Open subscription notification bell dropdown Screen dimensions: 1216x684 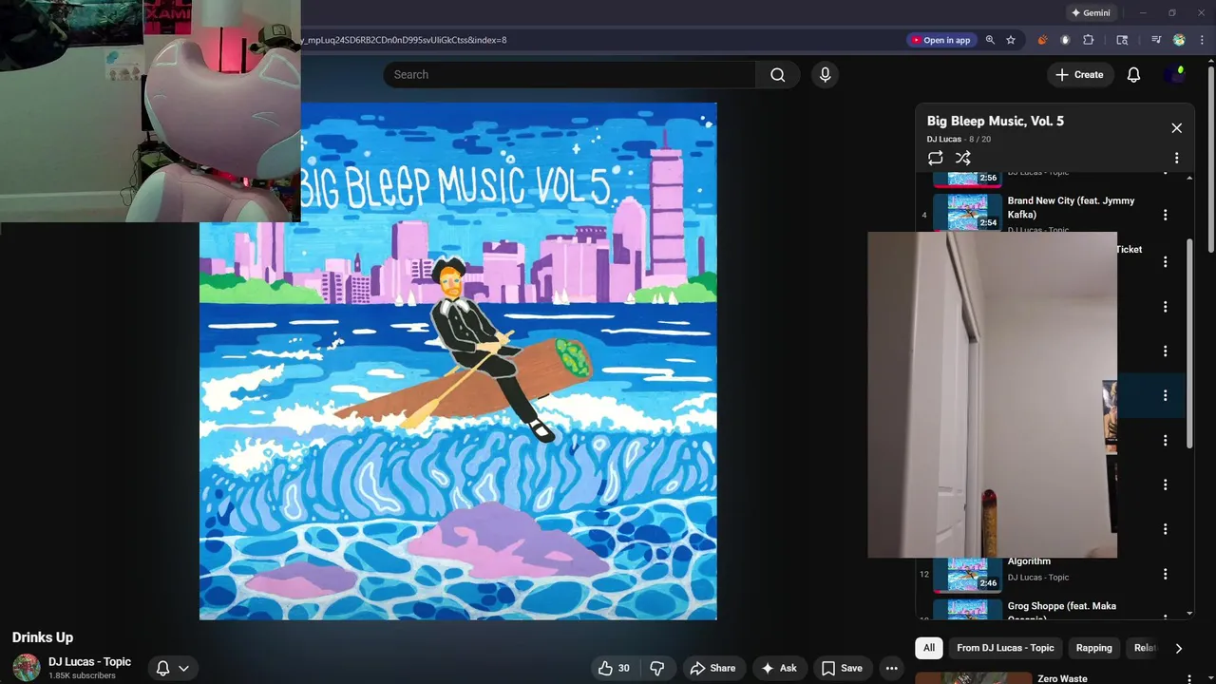pos(173,668)
